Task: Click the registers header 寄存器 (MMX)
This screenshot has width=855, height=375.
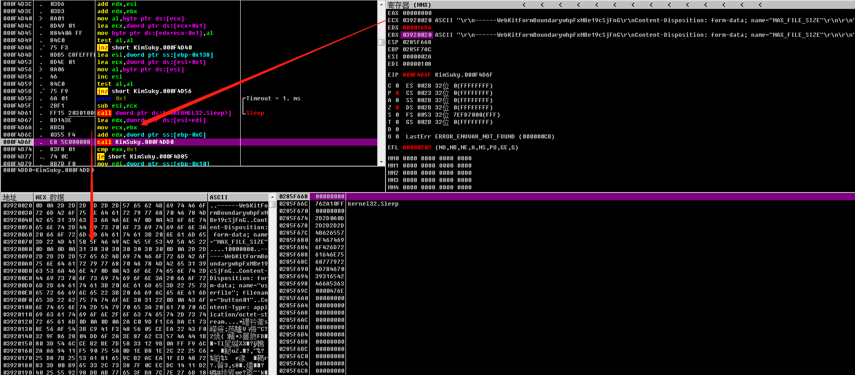Action: point(410,5)
